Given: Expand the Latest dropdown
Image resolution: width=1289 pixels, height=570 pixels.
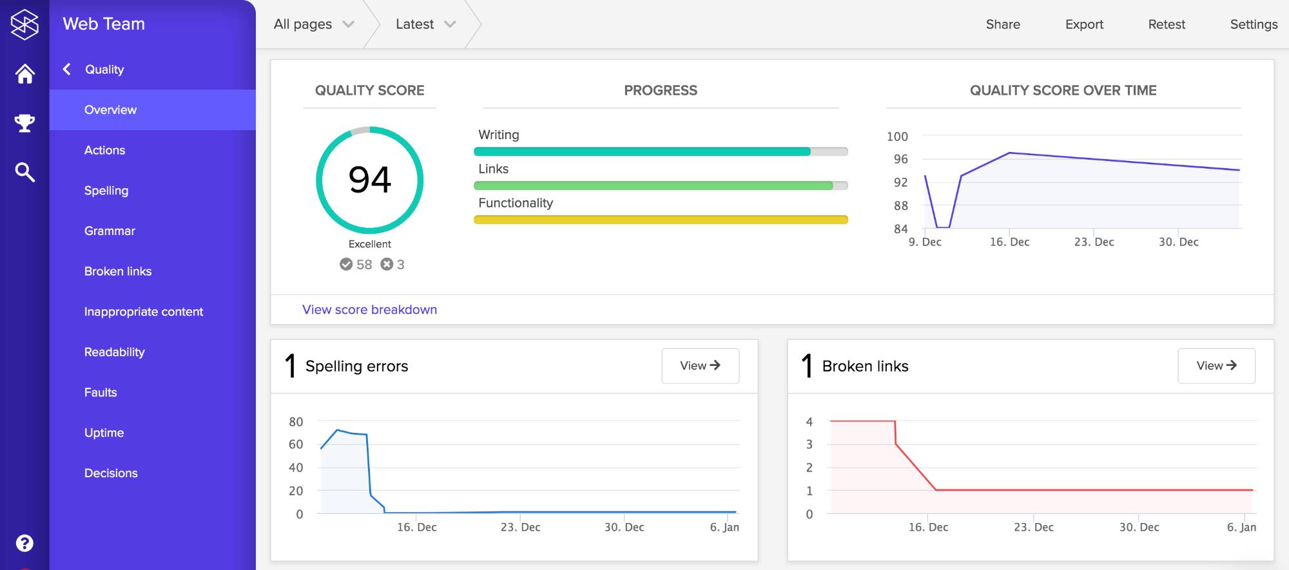Looking at the screenshot, I should pos(425,24).
